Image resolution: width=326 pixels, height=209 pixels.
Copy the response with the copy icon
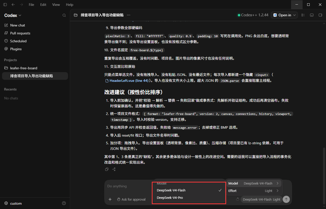pos(107,169)
